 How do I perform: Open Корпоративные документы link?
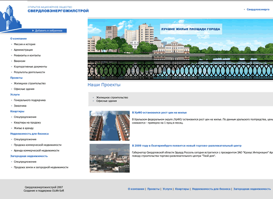30,67
